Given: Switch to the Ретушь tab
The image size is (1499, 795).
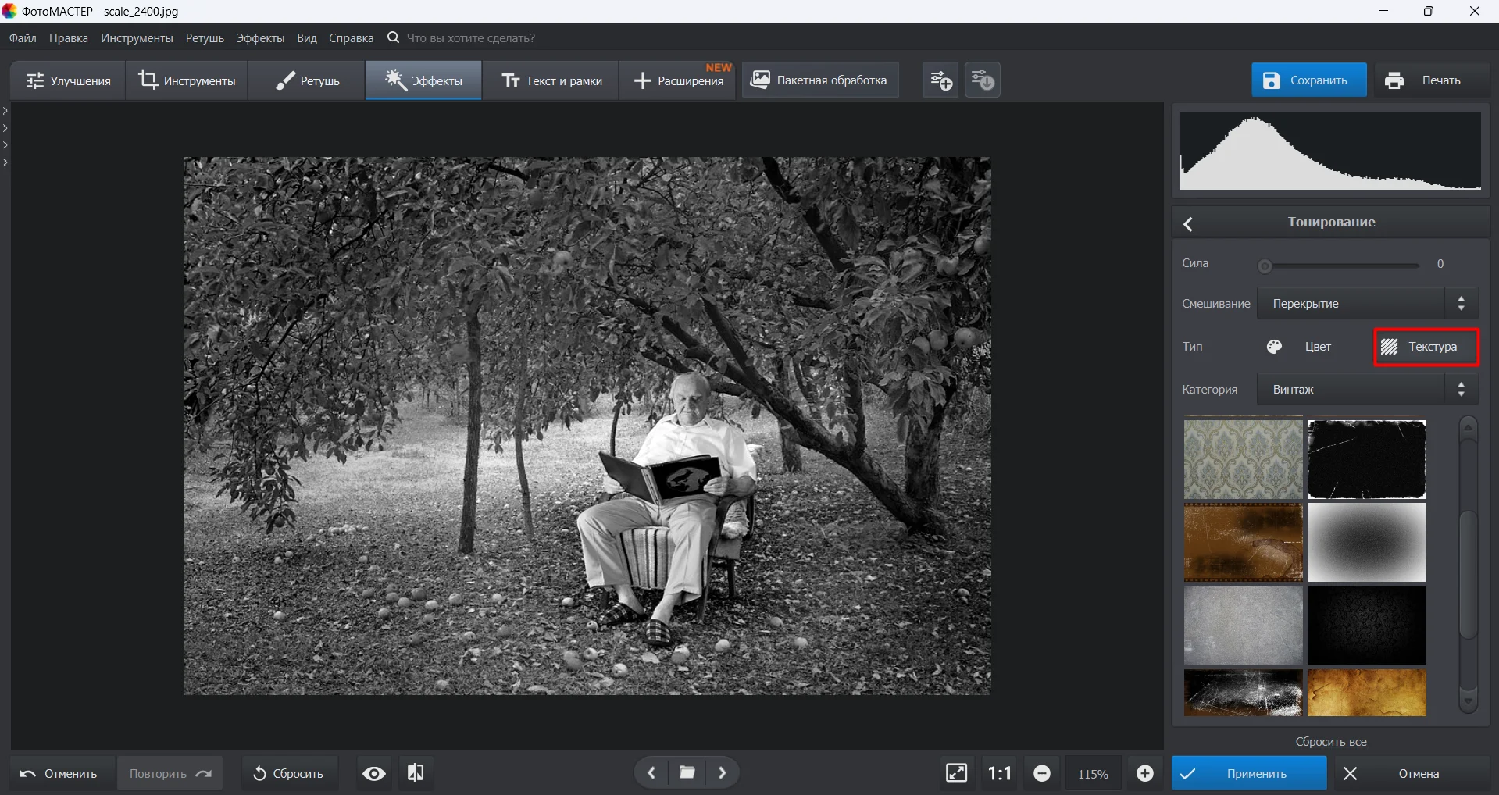Looking at the screenshot, I should point(307,80).
